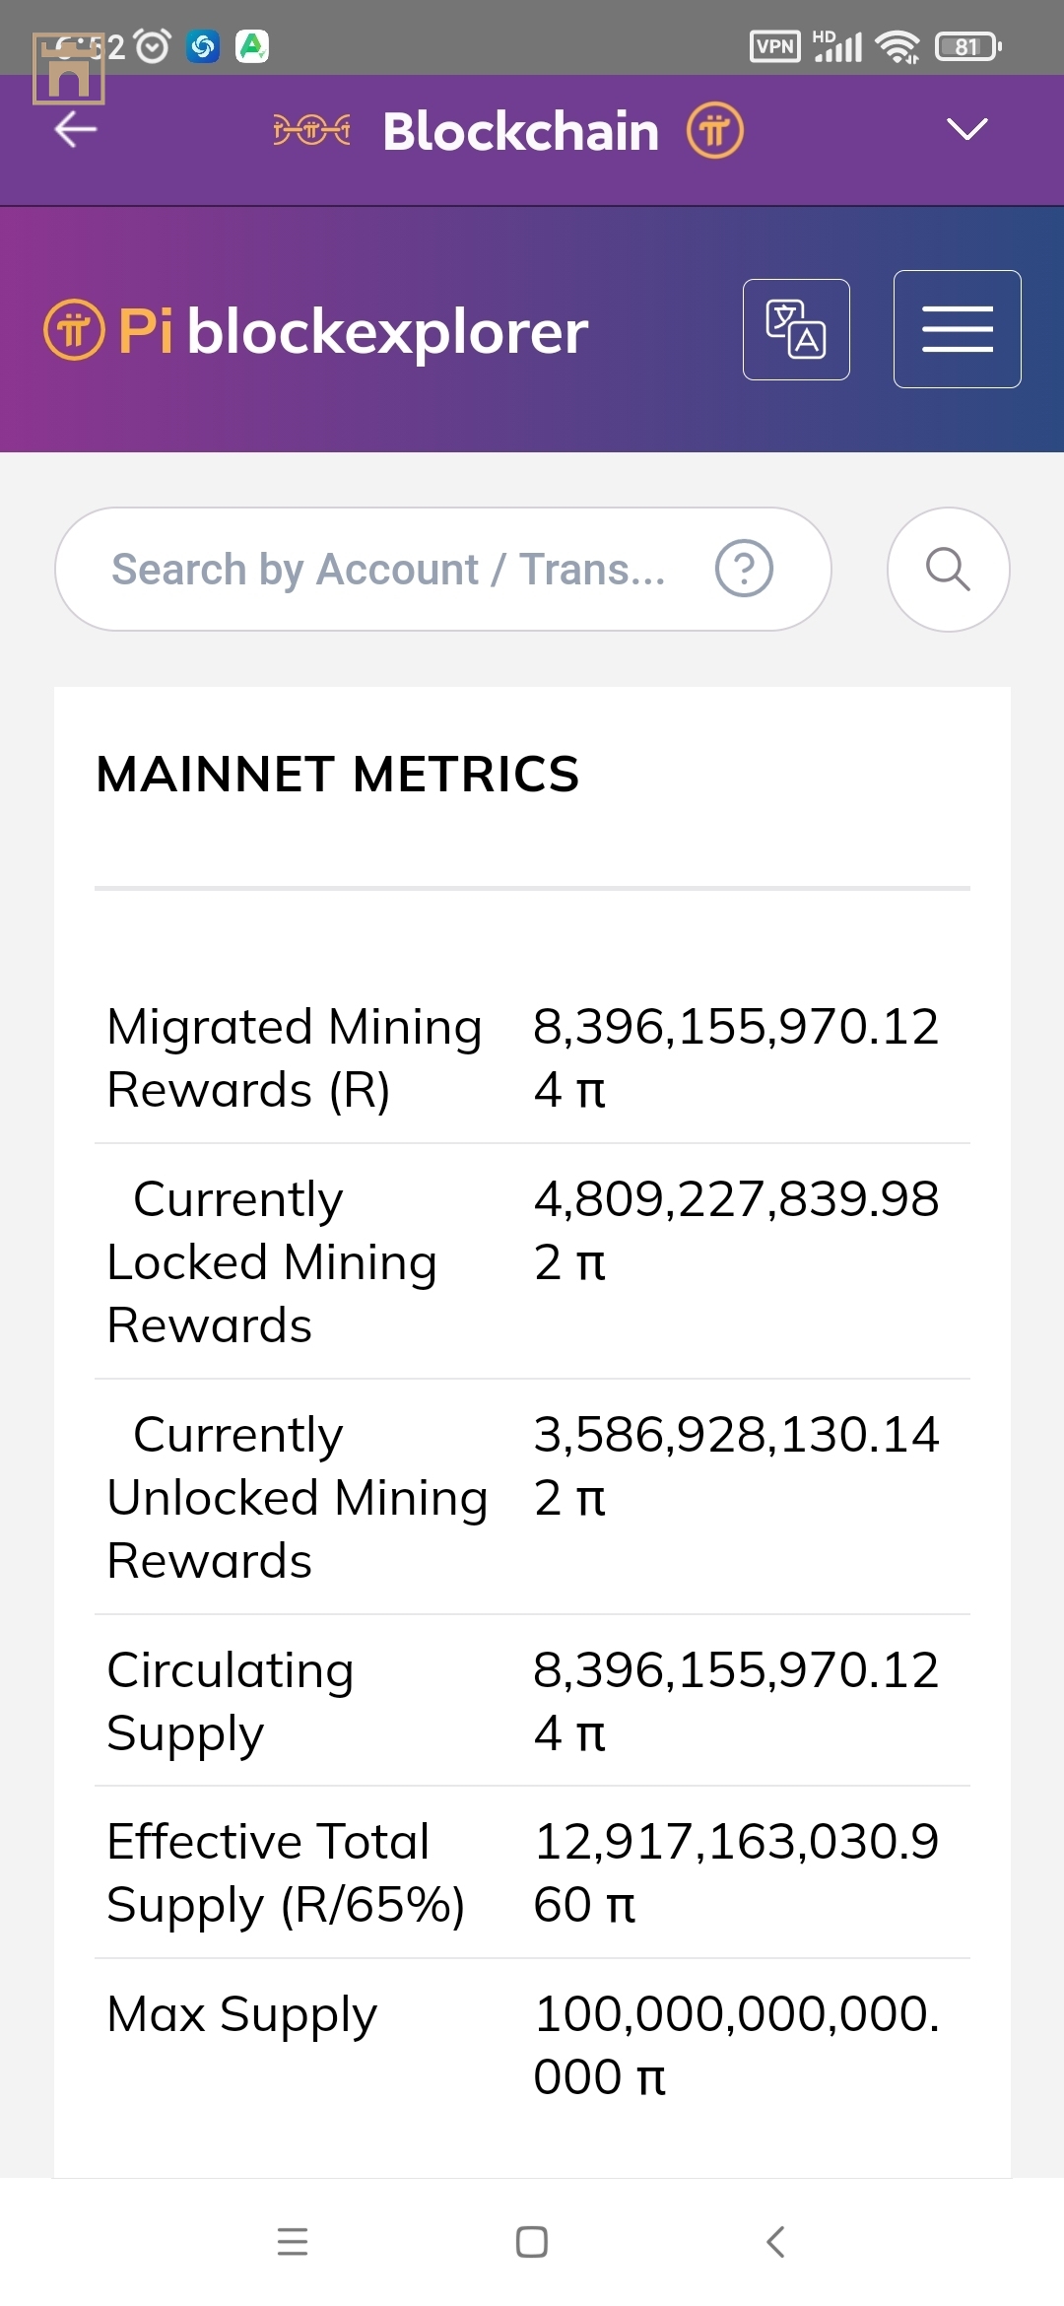Open the language translate button
Image resolution: width=1064 pixels, height=2306 pixels.
(x=796, y=329)
